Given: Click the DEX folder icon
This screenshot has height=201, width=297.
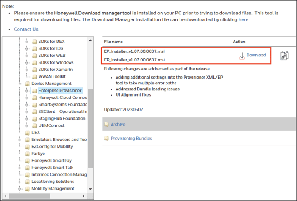Looking at the screenshot, I should coord(28,133).
